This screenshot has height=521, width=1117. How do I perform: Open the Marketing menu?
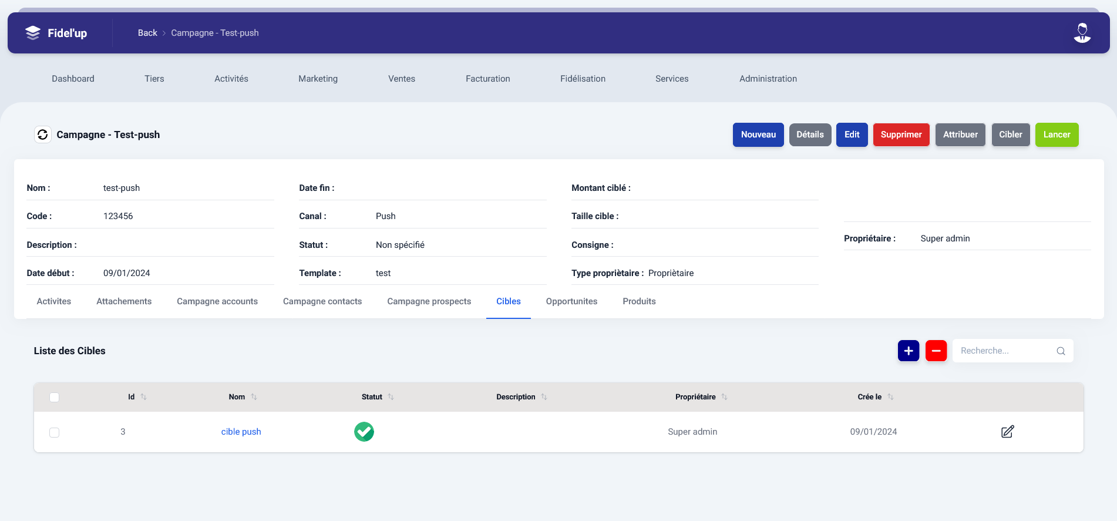tap(318, 79)
